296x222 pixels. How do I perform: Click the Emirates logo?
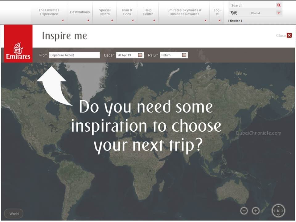18,43
